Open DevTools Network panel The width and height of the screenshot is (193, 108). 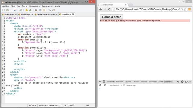pyautogui.click(x=120, y=82)
